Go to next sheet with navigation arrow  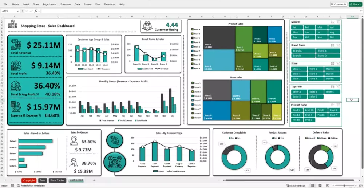pyautogui.click(x=11, y=180)
